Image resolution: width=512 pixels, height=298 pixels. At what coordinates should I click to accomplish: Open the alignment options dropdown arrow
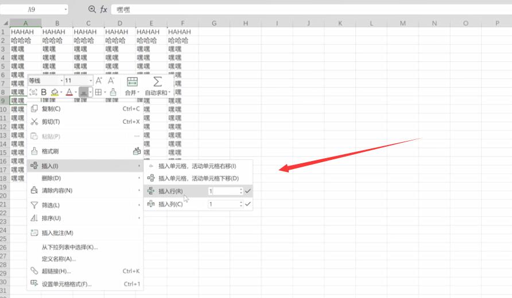(x=91, y=92)
